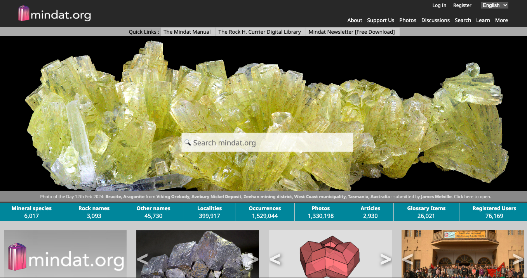
Task: Open The Mindat Manual quick link
Action: coord(187,32)
